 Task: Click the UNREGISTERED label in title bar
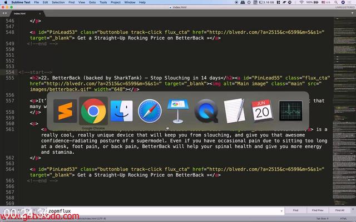(345, 7)
